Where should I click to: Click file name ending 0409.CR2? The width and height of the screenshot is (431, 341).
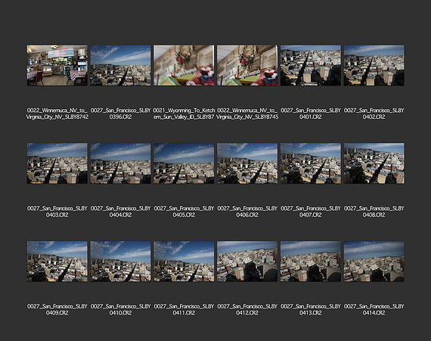tap(57, 310)
